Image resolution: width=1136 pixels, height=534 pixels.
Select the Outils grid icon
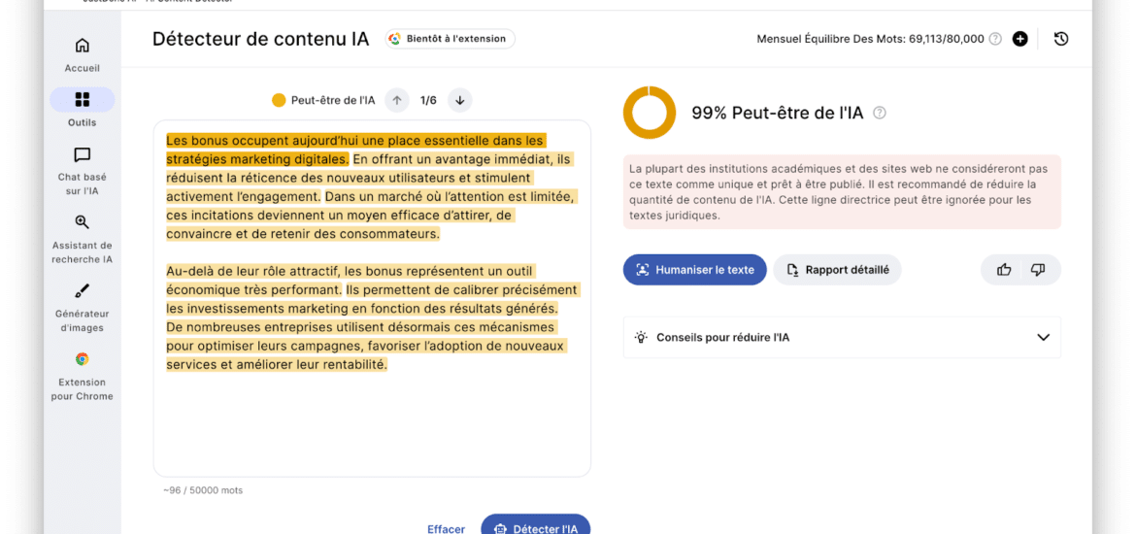point(83,100)
